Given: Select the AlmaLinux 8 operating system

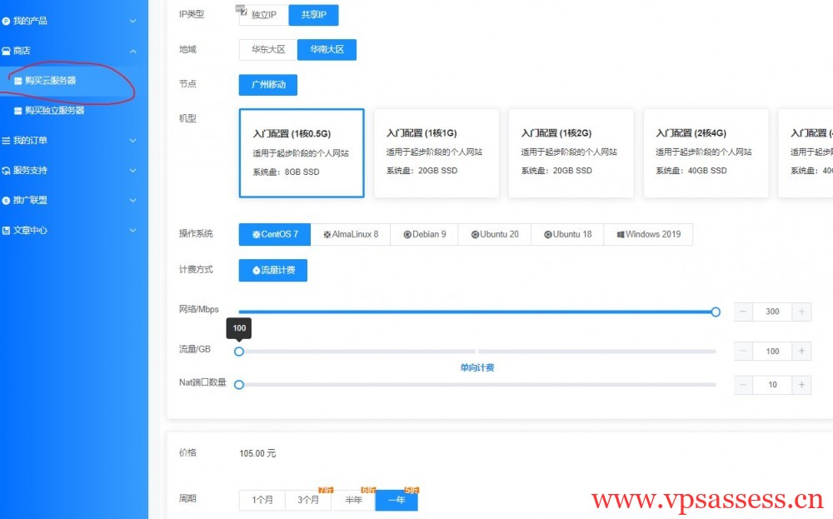Looking at the screenshot, I should 352,234.
